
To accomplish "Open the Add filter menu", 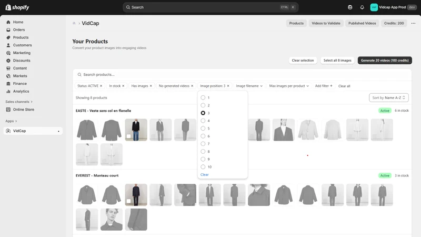I will tap(324, 86).
